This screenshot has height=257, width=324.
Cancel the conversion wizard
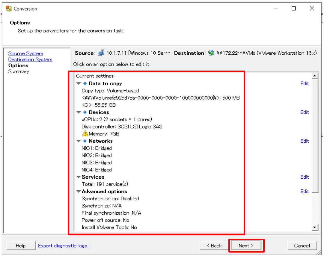pyautogui.click(x=302, y=246)
